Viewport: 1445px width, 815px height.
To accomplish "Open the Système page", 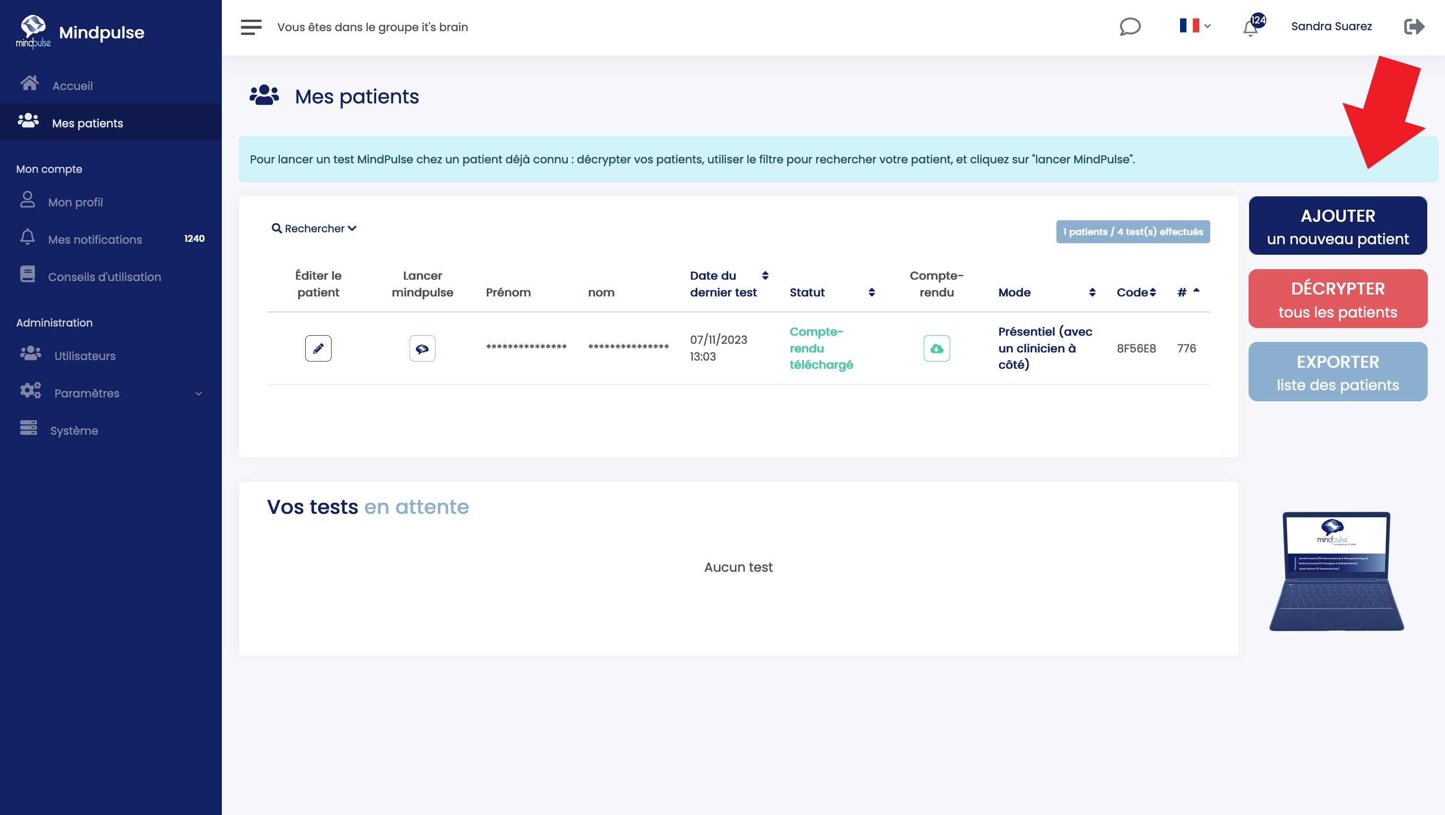I will pyautogui.click(x=74, y=430).
